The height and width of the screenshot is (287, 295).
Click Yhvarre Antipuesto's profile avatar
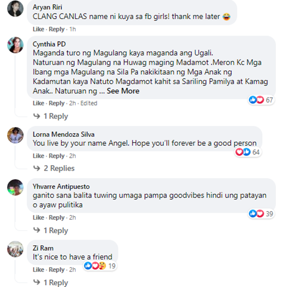click(x=15, y=187)
